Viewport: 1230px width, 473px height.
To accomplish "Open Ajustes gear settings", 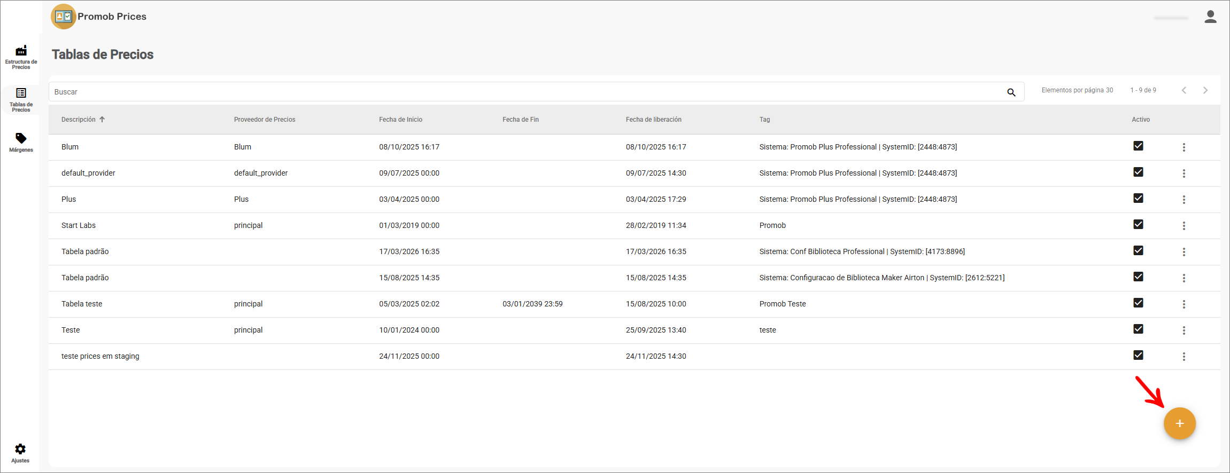I will pyautogui.click(x=20, y=453).
